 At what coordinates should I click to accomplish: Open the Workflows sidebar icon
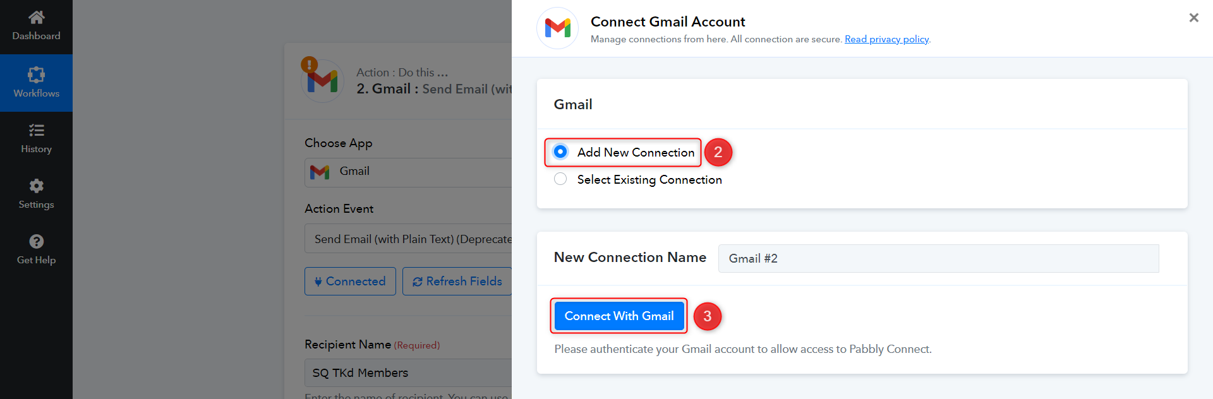(x=36, y=74)
